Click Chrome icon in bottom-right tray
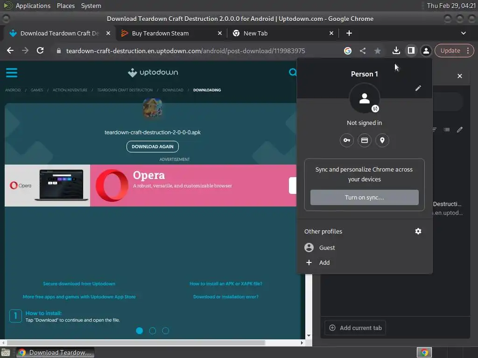This screenshot has height=358, width=478. [424, 352]
